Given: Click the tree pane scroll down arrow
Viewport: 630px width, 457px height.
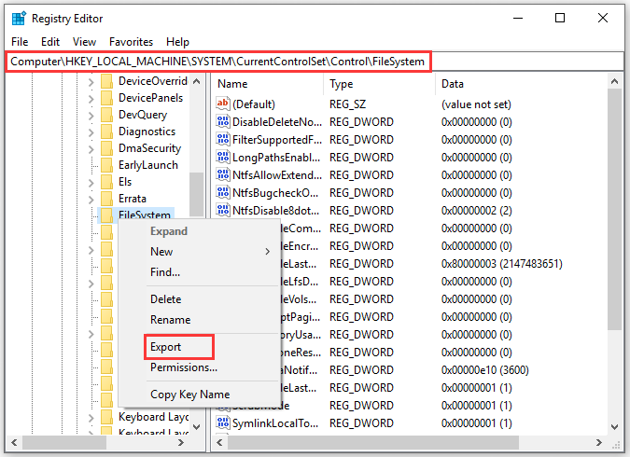Looking at the screenshot, I should point(197,427).
